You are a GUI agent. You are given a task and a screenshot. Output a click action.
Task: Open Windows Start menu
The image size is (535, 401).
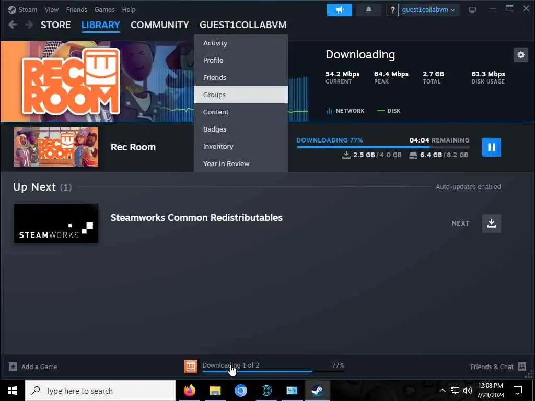[x=13, y=391]
